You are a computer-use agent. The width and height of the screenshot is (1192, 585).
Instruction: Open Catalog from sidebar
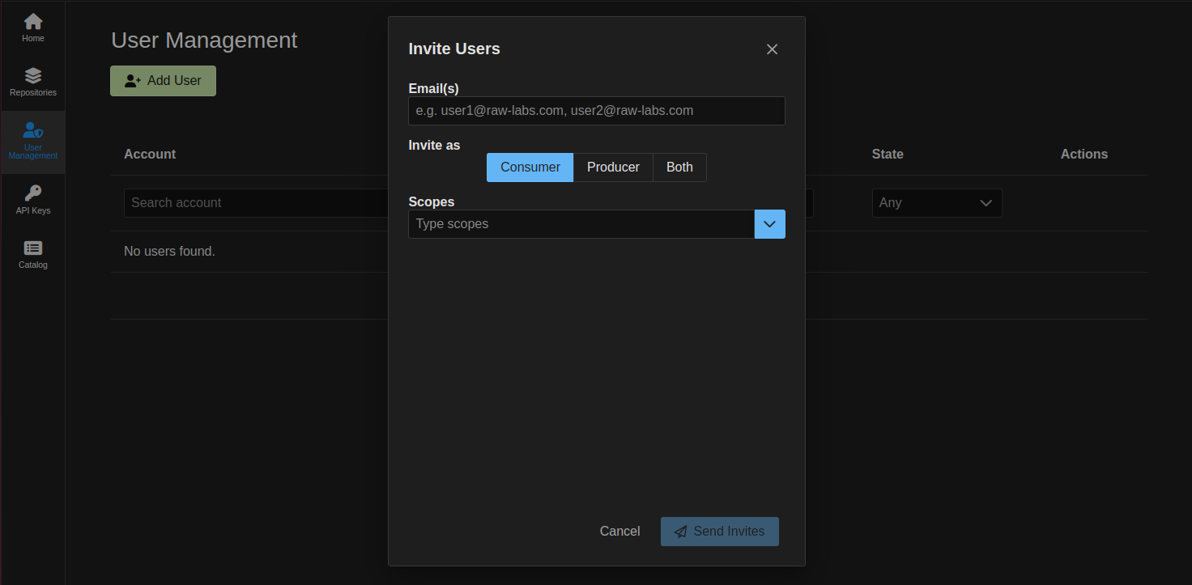click(33, 254)
